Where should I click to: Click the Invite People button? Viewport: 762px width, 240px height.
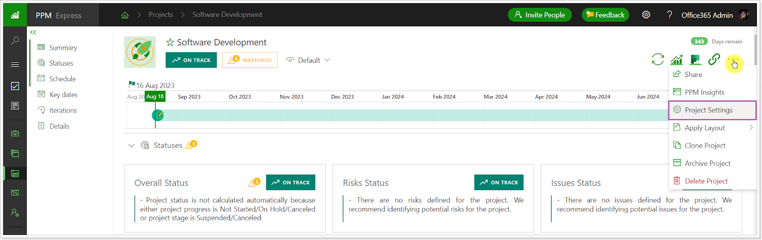540,15
